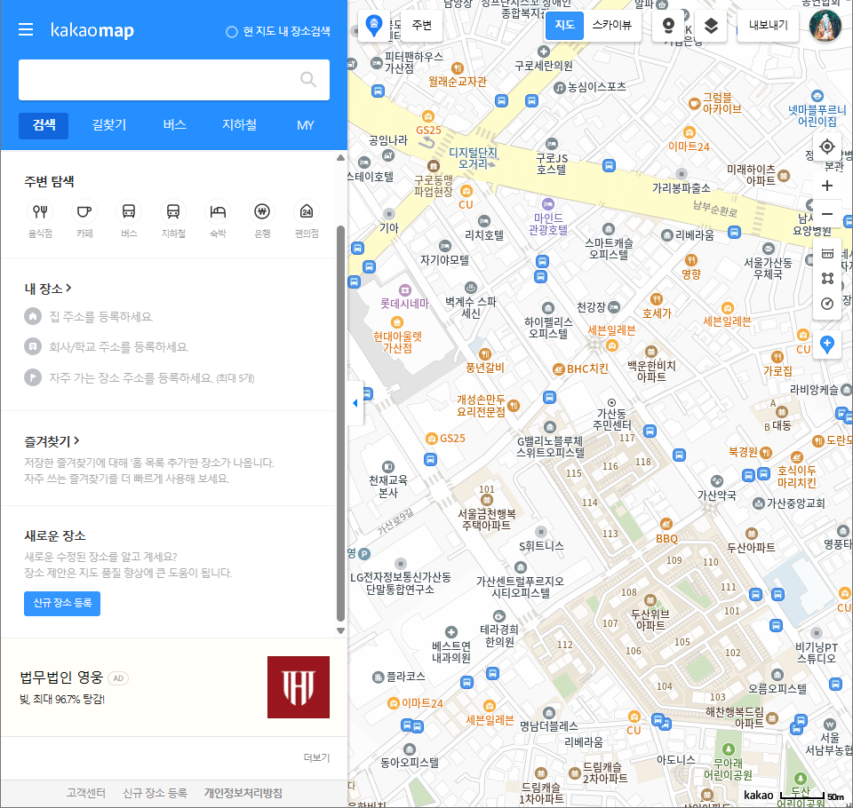The image size is (853, 808).
Task: Toggle 현 지도 내 장소검색 option
Action: pyautogui.click(x=278, y=32)
